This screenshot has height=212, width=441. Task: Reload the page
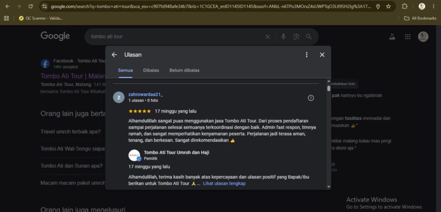(x=31, y=6)
